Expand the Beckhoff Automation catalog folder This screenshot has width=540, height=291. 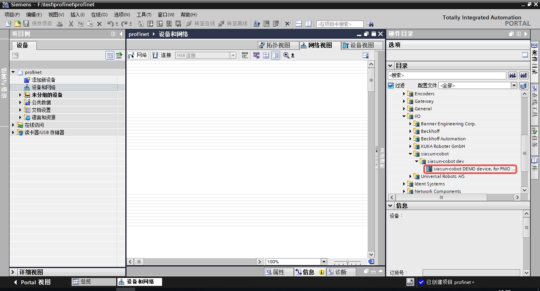point(411,139)
